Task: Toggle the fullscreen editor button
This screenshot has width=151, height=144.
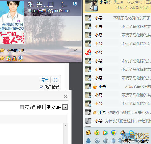Action: coord(55,80)
